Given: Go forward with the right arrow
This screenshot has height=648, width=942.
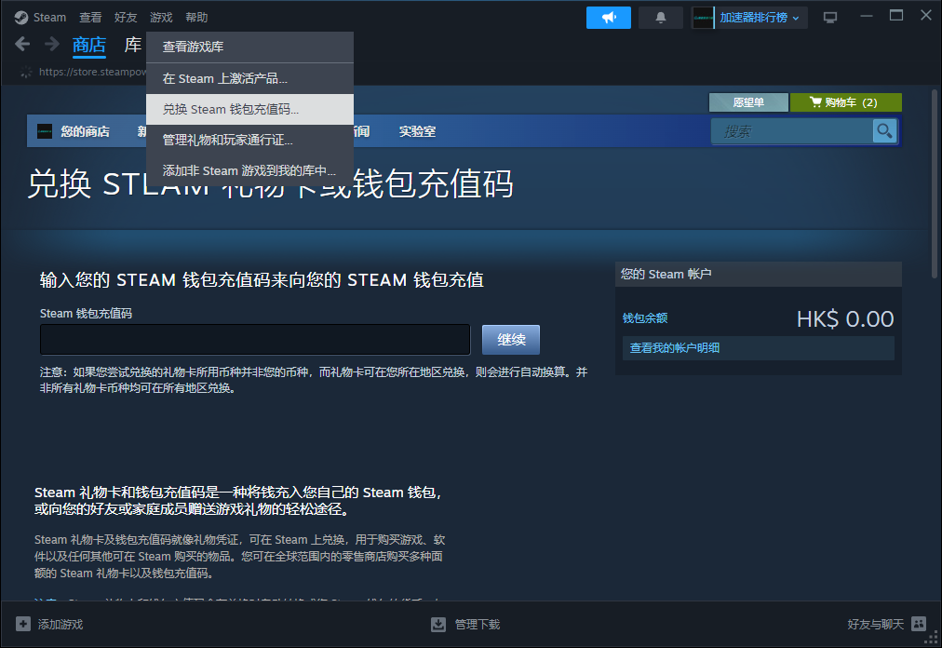Looking at the screenshot, I should (52, 44).
